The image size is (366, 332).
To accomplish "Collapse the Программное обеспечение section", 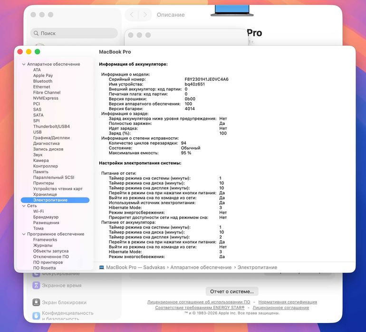I will 24,234.
